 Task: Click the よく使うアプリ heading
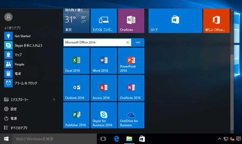coord(12,28)
